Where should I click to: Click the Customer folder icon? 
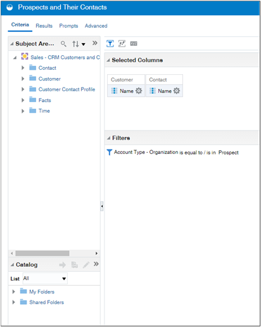32,78
